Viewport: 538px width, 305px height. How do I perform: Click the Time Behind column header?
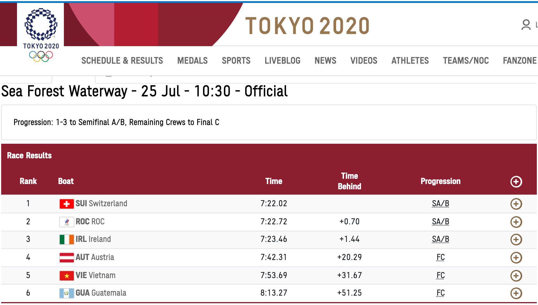(x=349, y=181)
